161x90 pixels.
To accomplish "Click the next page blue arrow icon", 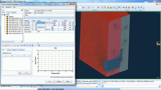I will [141, 7].
